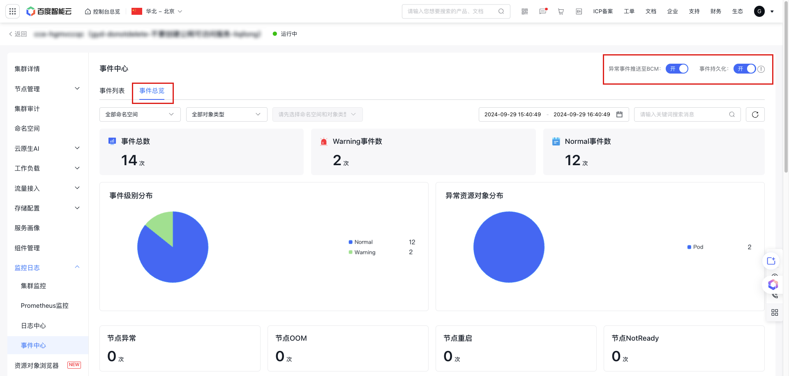Open 财务 in header
The width and height of the screenshot is (789, 376).
point(716,12)
